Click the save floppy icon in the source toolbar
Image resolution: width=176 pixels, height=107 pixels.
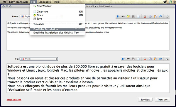133,16
